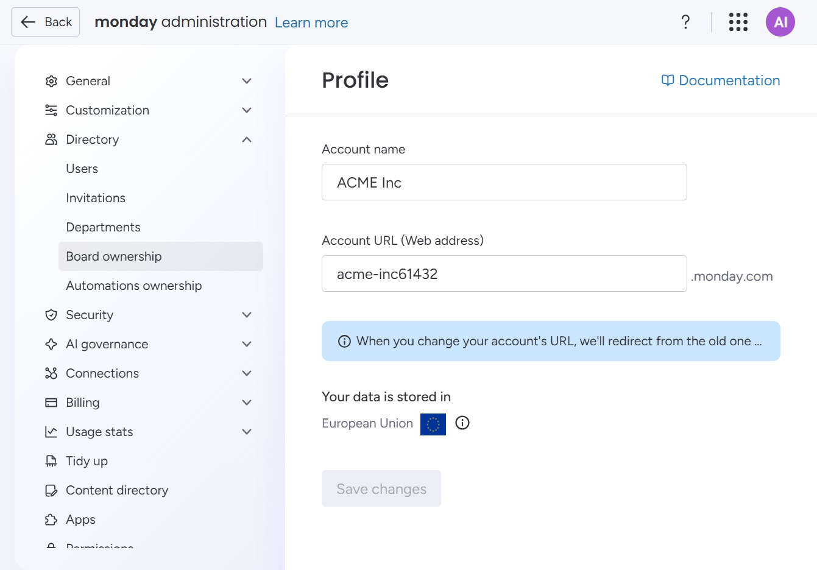Image resolution: width=817 pixels, height=570 pixels.
Task: Click the Tidy up broom icon
Action: click(x=51, y=461)
